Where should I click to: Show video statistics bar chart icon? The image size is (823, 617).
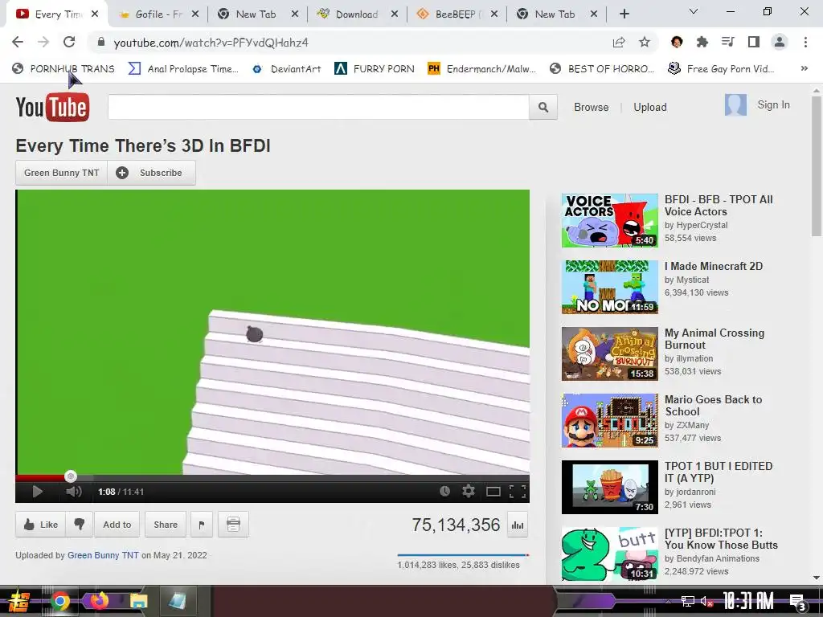pyautogui.click(x=518, y=525)
